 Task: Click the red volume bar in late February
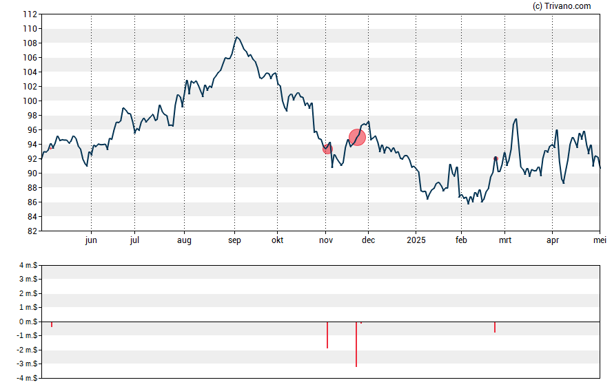pyautogui.click(x=495, y=328)
